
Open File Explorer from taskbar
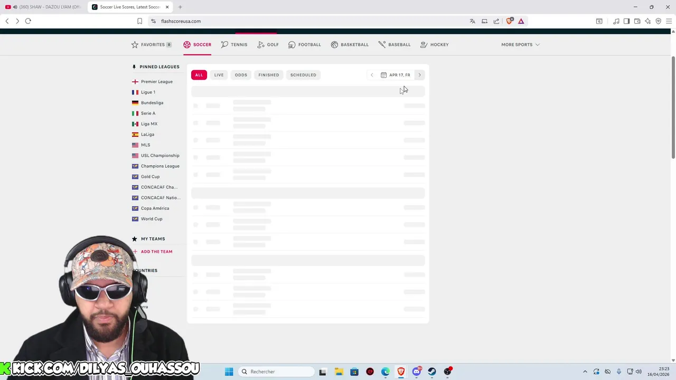pyautogui.click(x=339, y=372)
